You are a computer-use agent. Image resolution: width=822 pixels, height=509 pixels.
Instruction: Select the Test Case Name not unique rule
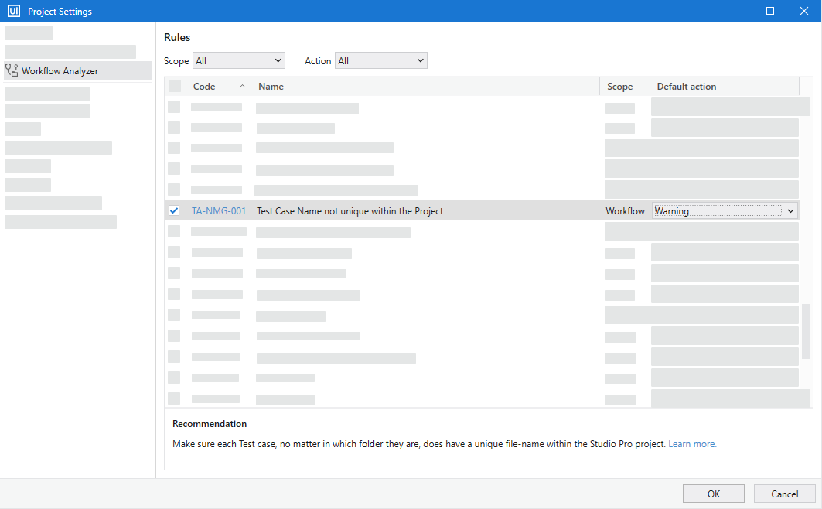[x=350, y=210]
